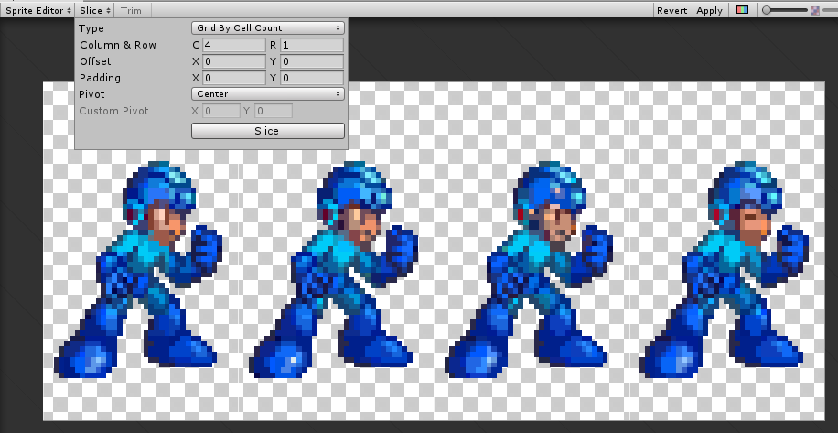Toggle the RGB/alpha color channel view
This screenshot has width=838, height=433.
pyautogui.click(x=742, y=10)
